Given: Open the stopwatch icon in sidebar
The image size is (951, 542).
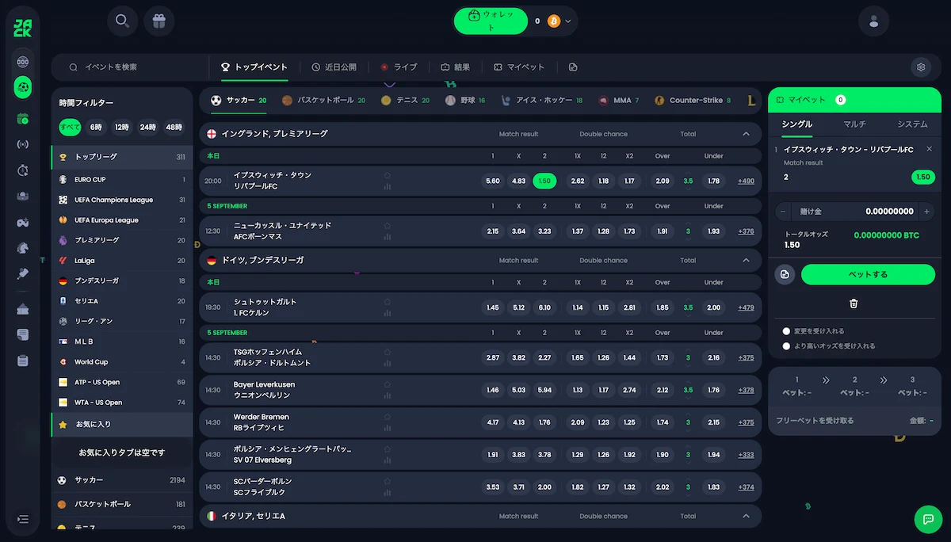Looking at the screenshot, I should (x=23, y=170).
